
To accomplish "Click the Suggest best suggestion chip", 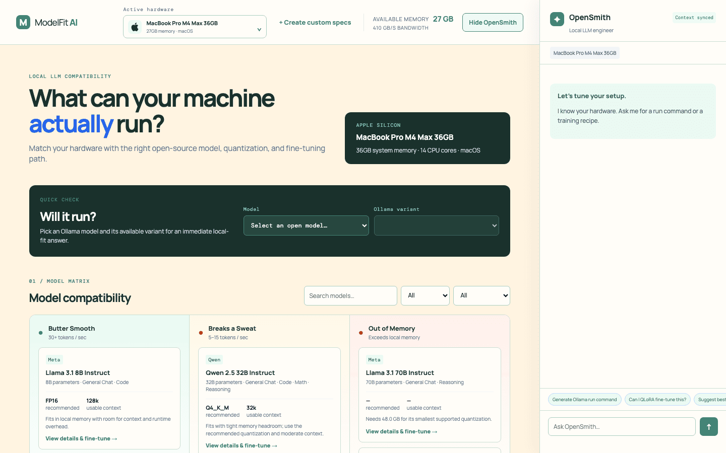I will [x=710, y=400].
